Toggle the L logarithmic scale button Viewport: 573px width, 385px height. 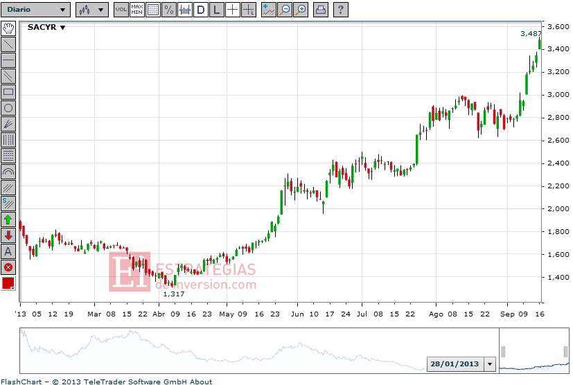pyautogui.click(x=217, y=10)
